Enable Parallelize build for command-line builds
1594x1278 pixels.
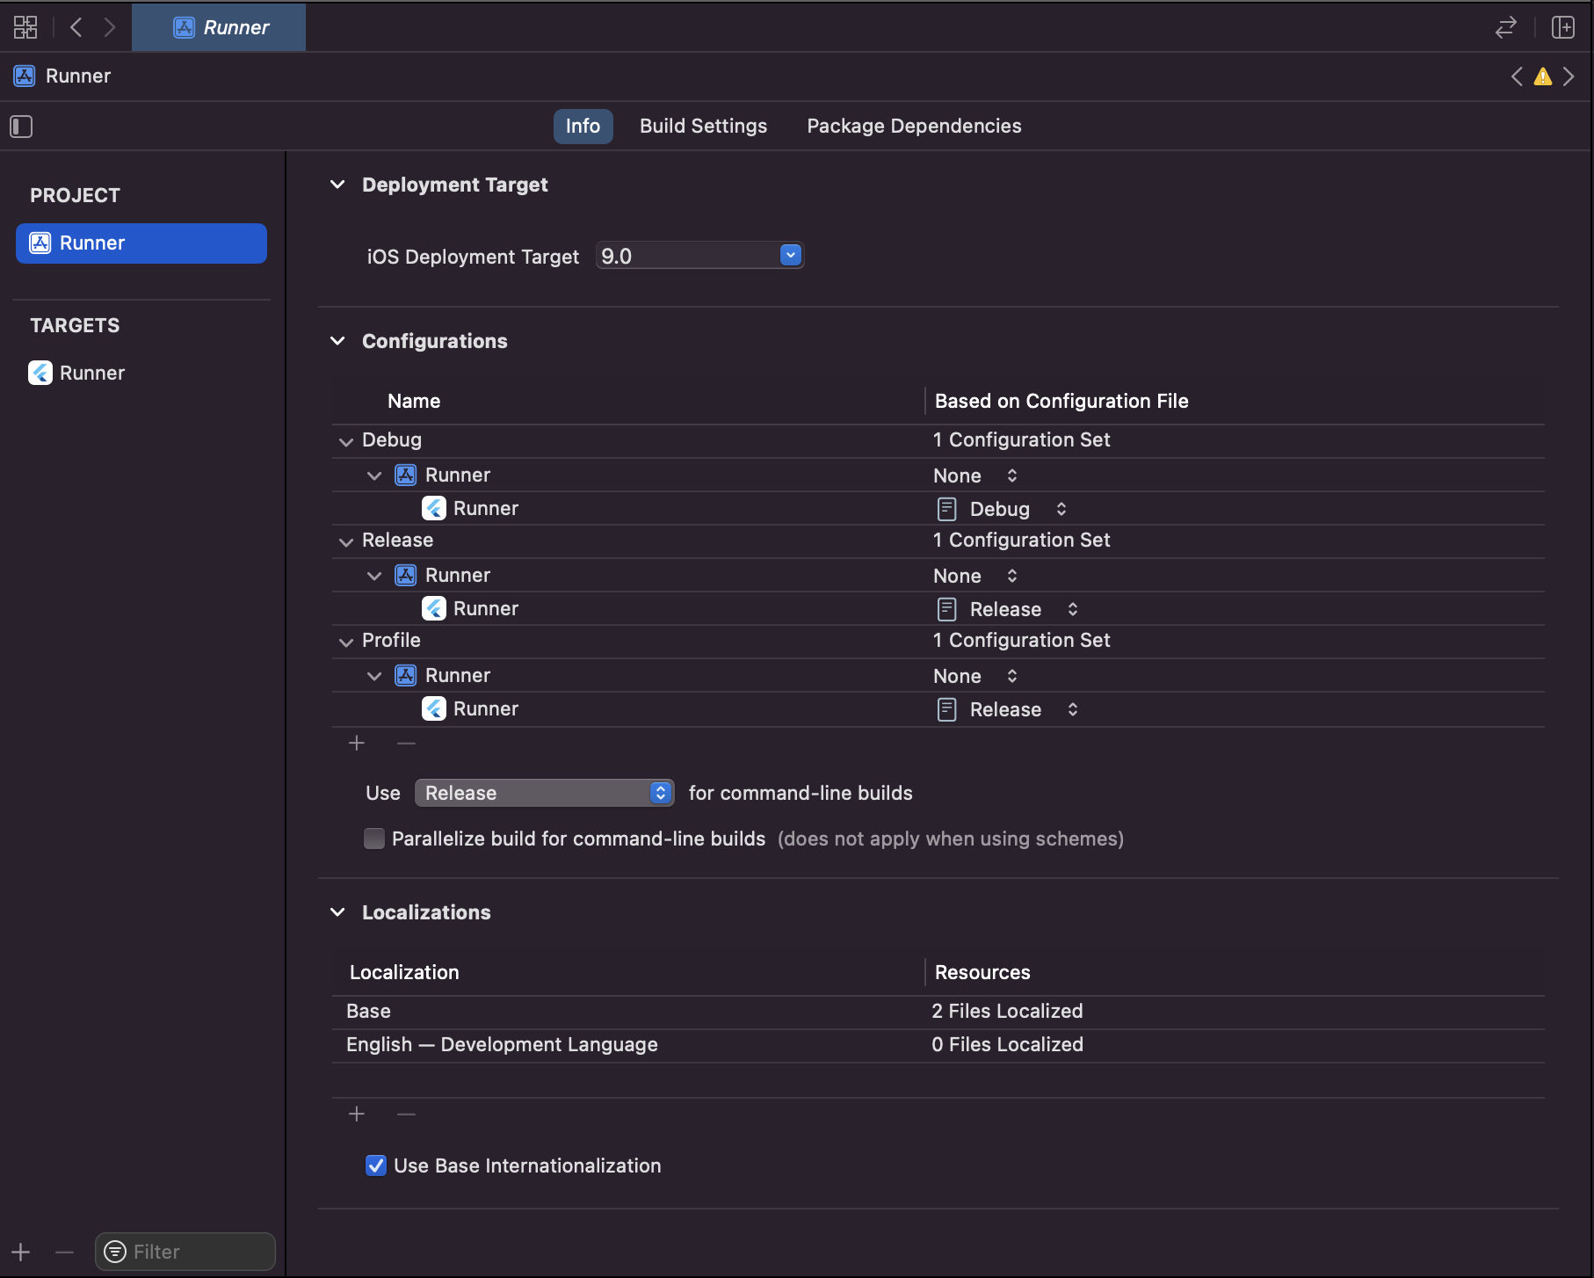click(x=373, y=839)
